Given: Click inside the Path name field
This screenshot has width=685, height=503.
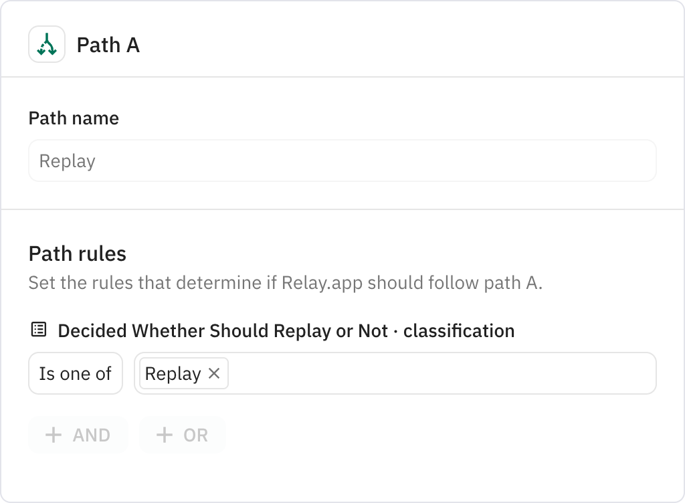Looking at the screenshot, I should pos(342,161).
